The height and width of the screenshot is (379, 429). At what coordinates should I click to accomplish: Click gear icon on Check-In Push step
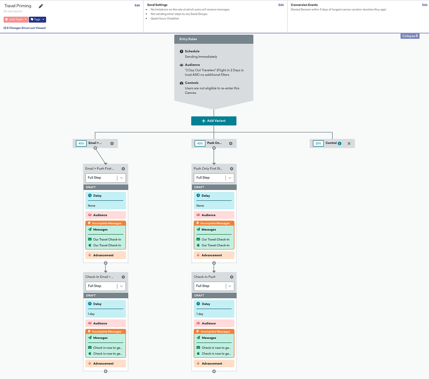(x=232, y=277)
